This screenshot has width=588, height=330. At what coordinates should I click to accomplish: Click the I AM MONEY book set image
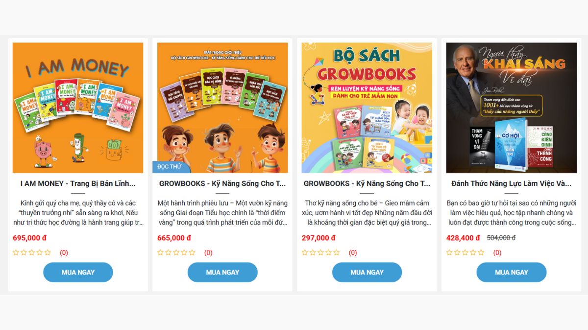pos(78,108)
